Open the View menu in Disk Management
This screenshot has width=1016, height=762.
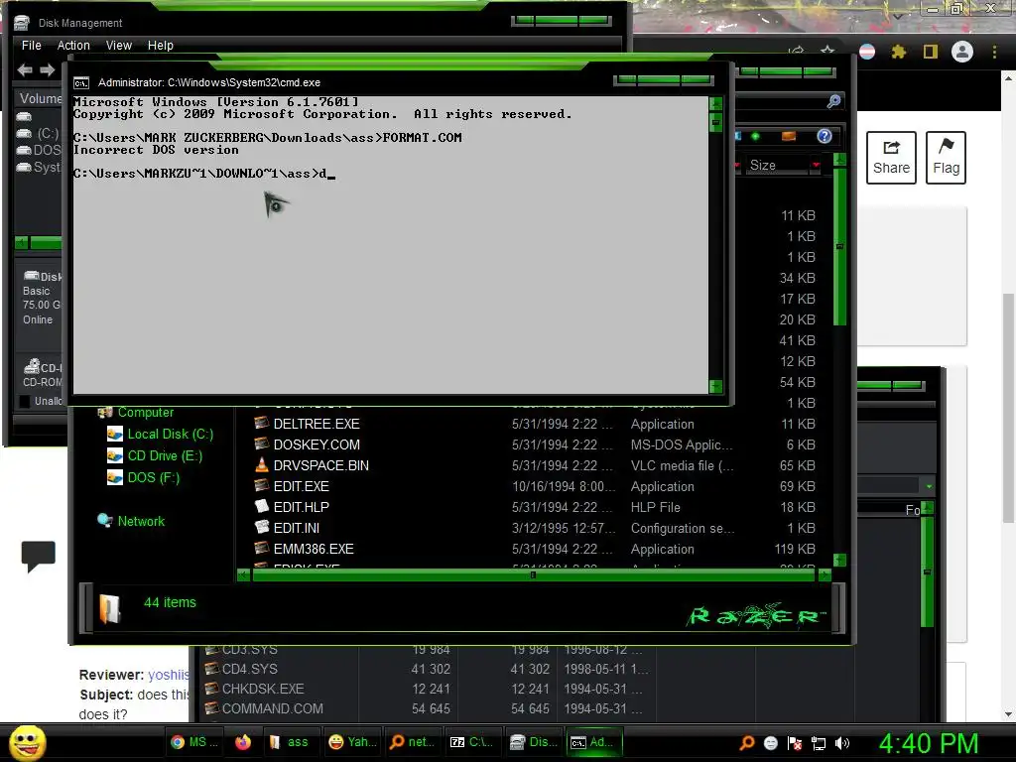click(x=119, y=46)
